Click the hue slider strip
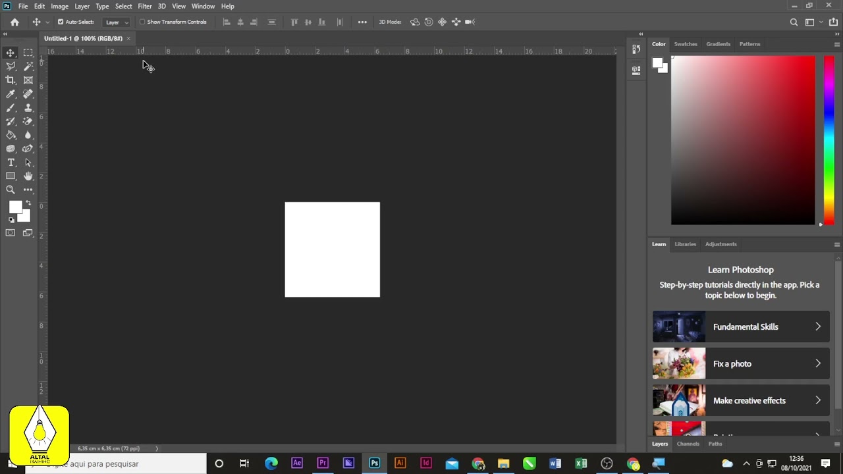The image size is (843, 474). coord(829,140)
